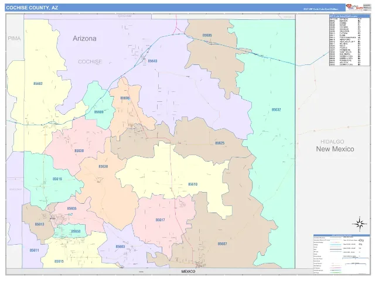Select ZIP code 85625 label
Screen dimensions: 375x281
[x=220, y=143]
